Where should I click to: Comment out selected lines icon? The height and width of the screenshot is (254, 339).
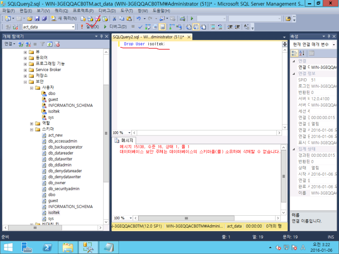pyautogui.click(x=213, y=27)
